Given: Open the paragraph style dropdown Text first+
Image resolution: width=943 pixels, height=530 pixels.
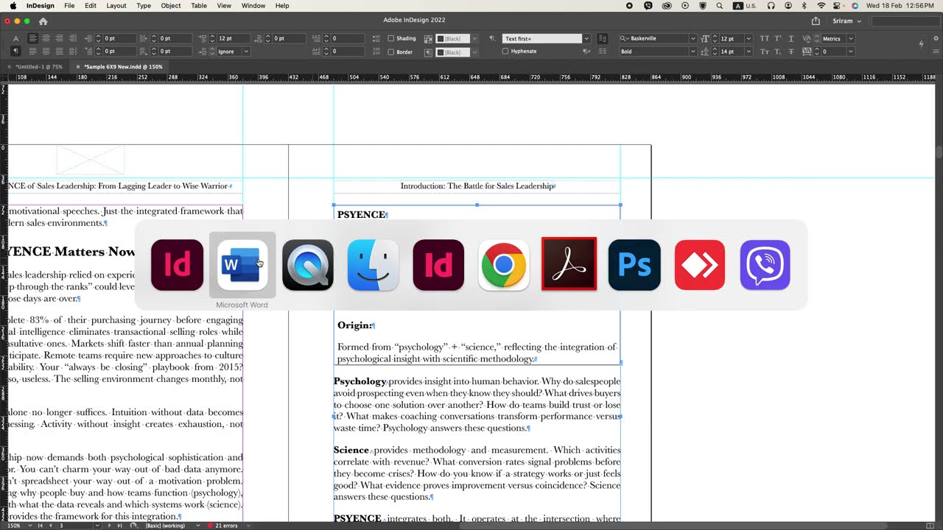Looking at the screenshot, I should [586, 38].
